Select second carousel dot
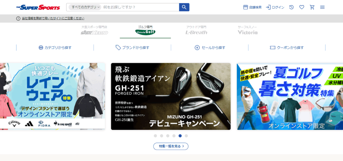343x161 pixels. 162,136
